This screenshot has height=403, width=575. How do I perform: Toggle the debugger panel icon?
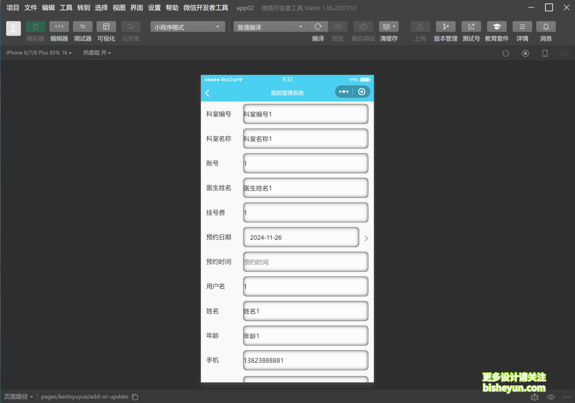(83, 27)
